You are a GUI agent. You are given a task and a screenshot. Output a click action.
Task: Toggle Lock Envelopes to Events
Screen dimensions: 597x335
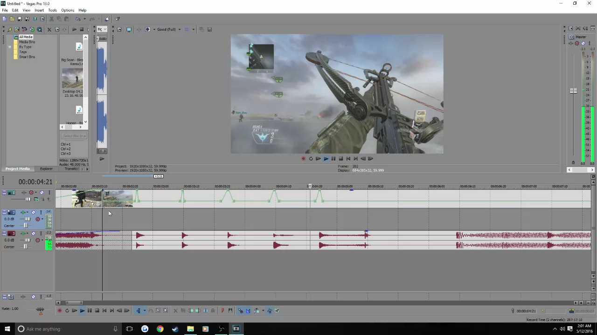[270, 311]
